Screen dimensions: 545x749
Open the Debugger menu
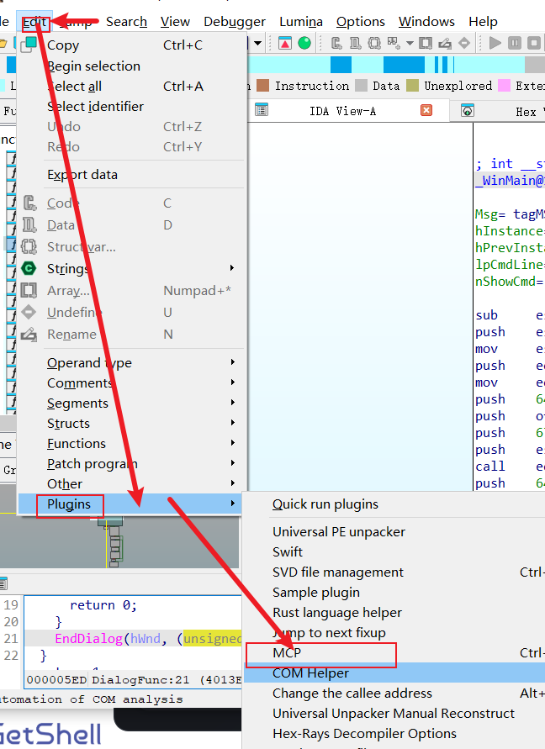pyautogui.click(x=235, y=21)
